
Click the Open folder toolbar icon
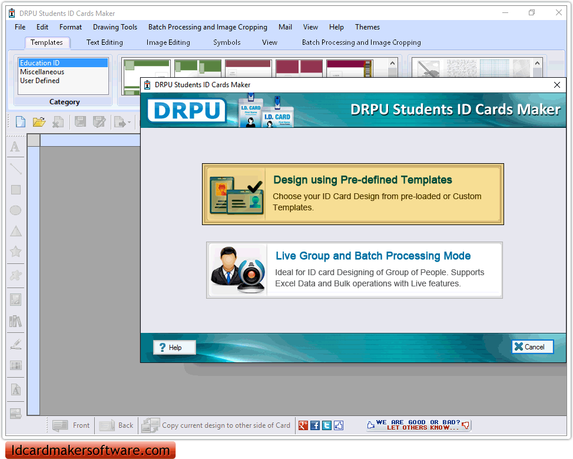tap(39, 122)
